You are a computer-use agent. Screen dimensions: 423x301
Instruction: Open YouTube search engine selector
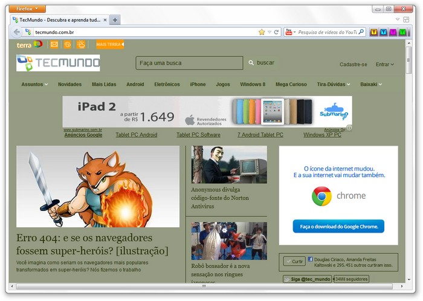[291, 32]
